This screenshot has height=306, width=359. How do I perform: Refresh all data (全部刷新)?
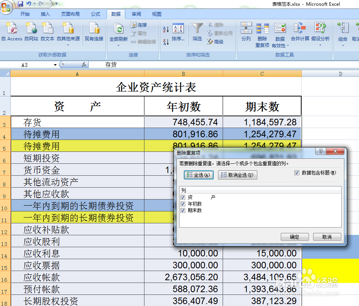click(119, 32)
